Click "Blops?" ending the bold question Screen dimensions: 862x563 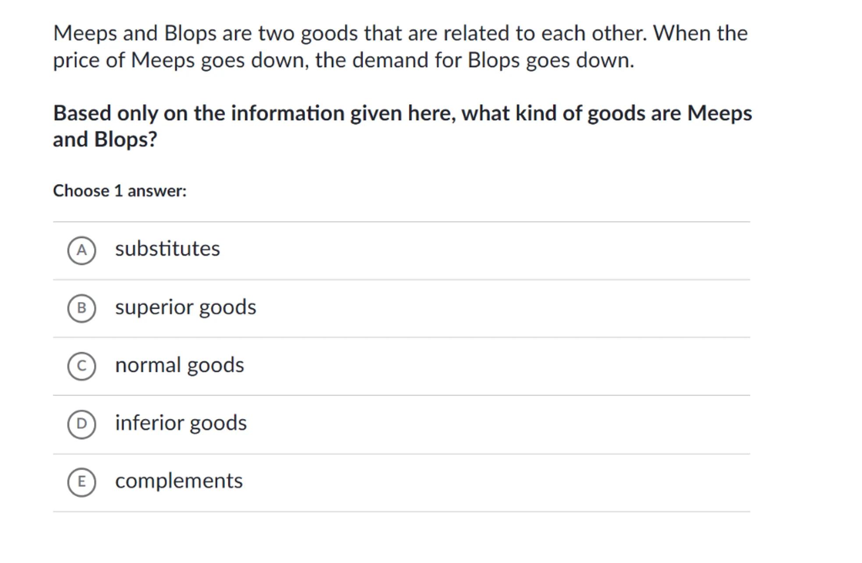125,140
